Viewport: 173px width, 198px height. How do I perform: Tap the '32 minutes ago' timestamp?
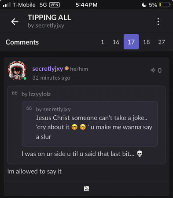[51, 78]
